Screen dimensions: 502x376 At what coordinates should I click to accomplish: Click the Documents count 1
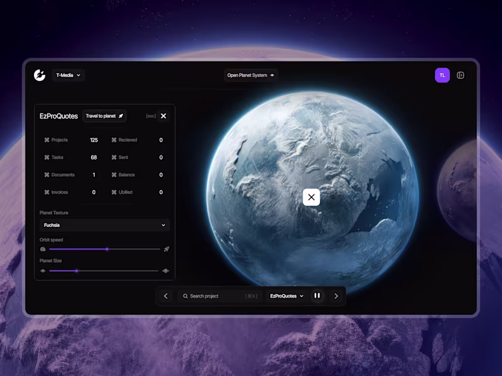click(93, 175)
